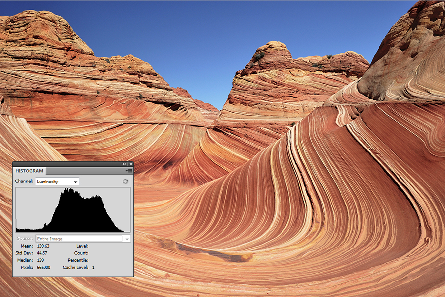
Task: Expand the Source dropdown arrow
Action: coord(127,239)
